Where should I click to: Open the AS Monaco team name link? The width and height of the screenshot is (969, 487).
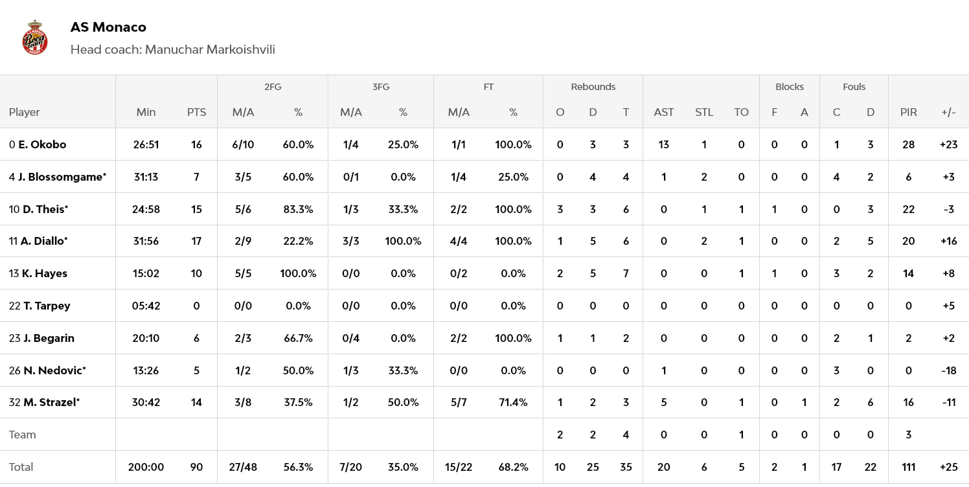pyautogui.click(x=108, y=27)
